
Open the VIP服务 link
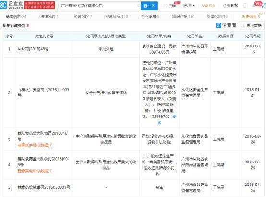pyautogui.click(x=208, y=6)
